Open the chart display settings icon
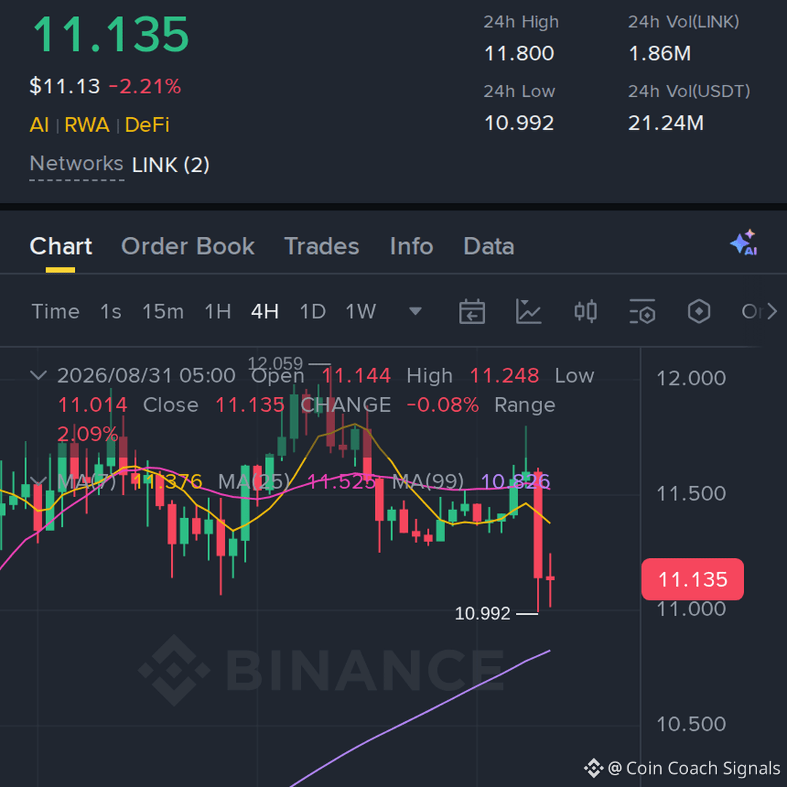 [x=643, y=312]
